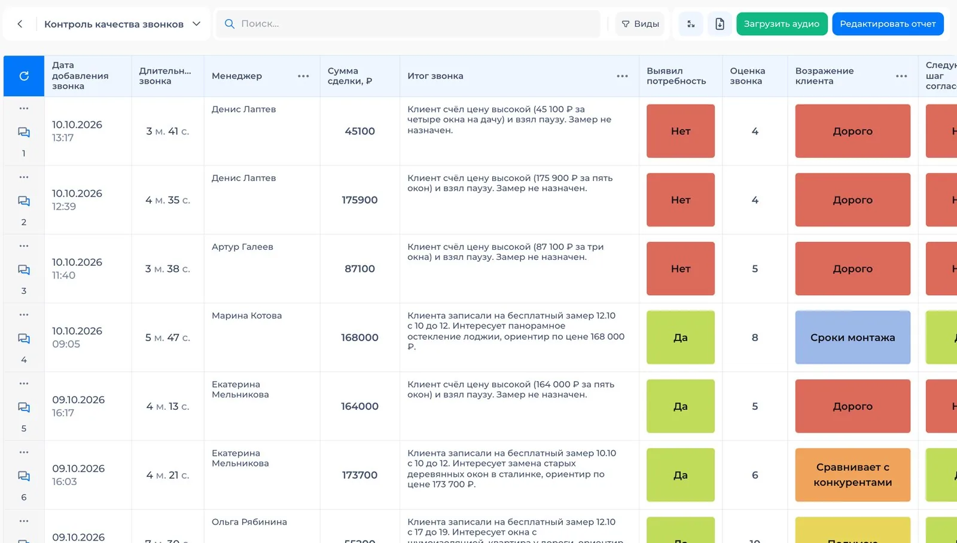Open Итог звонка column options menu
Viewport: 957px width, 543px height.
(x=622, y=76)
